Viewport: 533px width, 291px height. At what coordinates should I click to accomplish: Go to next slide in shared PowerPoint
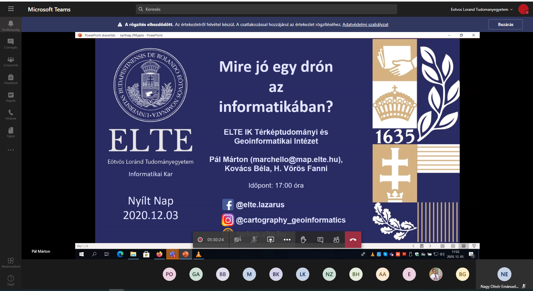pos(430,246)
